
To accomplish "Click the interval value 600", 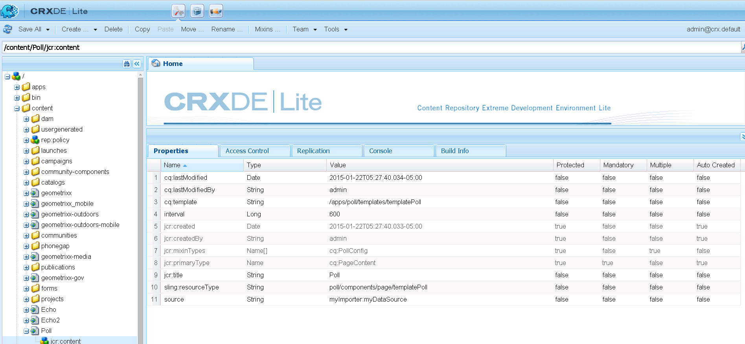I will click(335, 214).
